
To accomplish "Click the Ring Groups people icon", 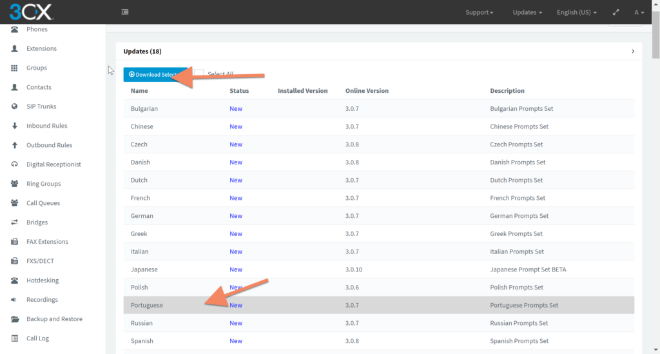I will pos(14,184).
